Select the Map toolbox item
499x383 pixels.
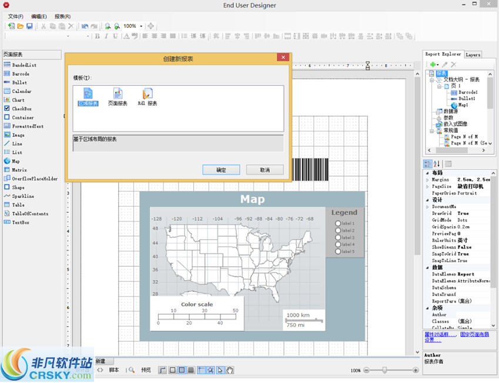[x=12, y=162]
